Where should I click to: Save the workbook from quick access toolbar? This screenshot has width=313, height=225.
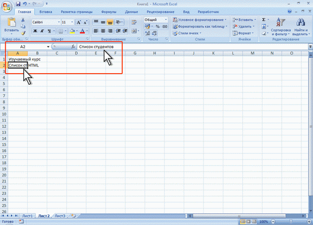coord(18,4)
